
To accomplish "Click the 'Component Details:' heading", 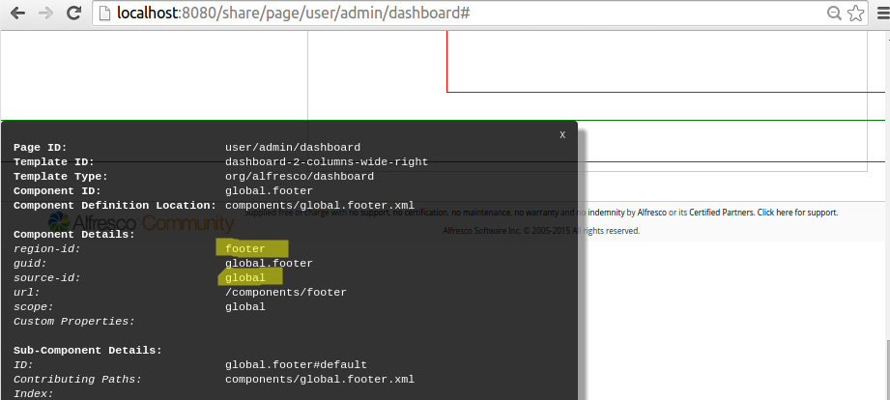I will pos(74,235).
